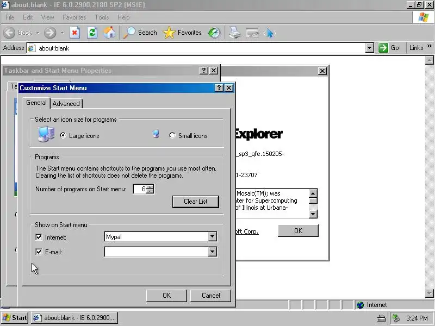Screen dimensions: 435x326
Task: Click the green Refresh icon
Action: [x=92, y=33]
